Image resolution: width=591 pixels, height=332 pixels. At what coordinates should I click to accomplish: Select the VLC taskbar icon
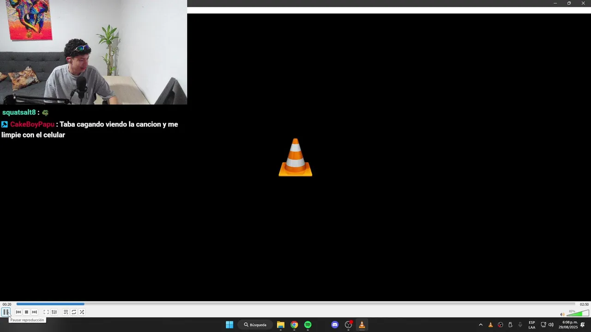pyautogui.click(x=362, y=325)
